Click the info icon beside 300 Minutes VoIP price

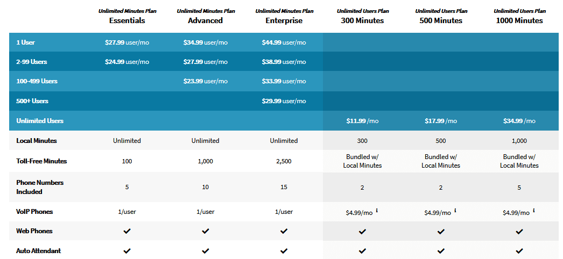(377, 211)
